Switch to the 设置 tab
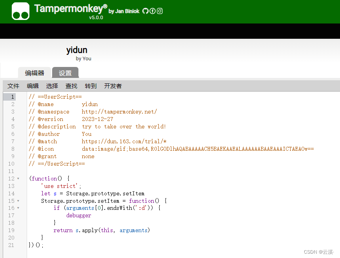 (x=65, y=73)
